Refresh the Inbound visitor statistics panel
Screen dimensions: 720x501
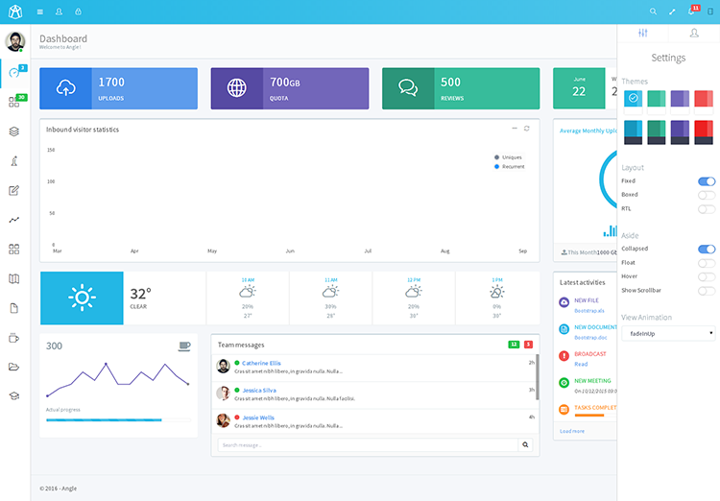tap(527, 129)
